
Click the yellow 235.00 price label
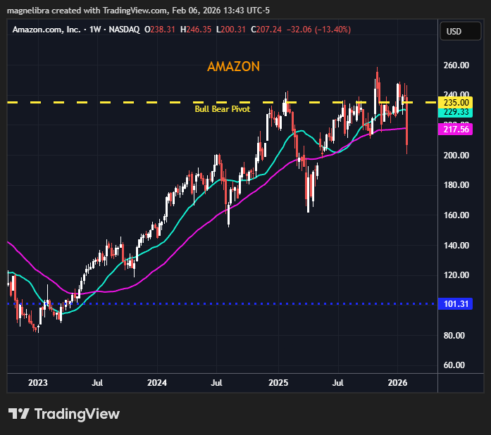pos(456,102)
